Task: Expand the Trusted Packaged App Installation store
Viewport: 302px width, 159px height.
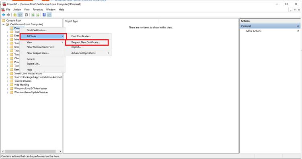Action: pos(8,77)
